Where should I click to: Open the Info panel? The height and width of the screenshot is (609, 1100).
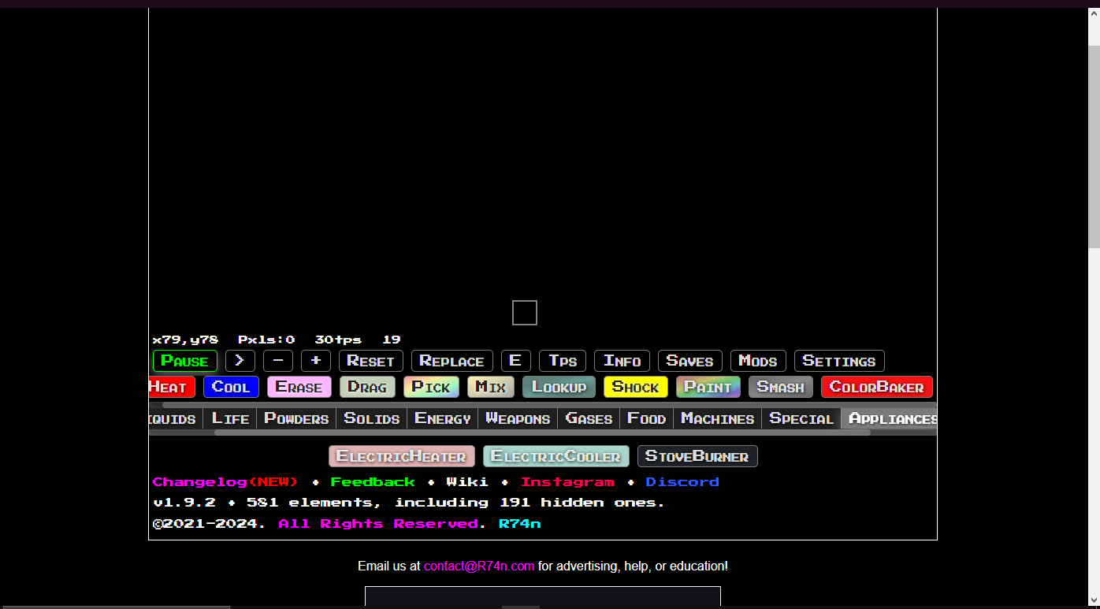[622, 361]
